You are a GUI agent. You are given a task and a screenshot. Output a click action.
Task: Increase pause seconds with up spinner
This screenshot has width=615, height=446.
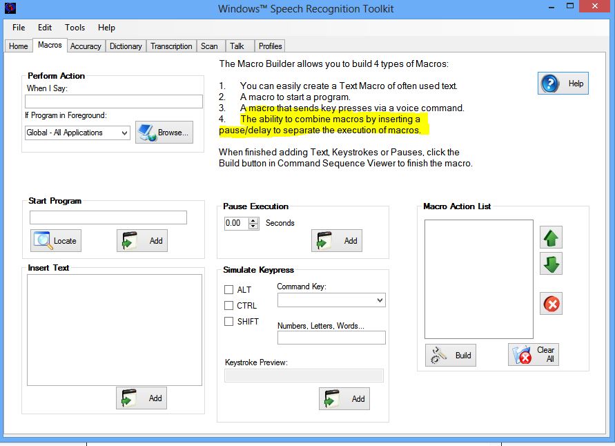[x=253, y=220]
